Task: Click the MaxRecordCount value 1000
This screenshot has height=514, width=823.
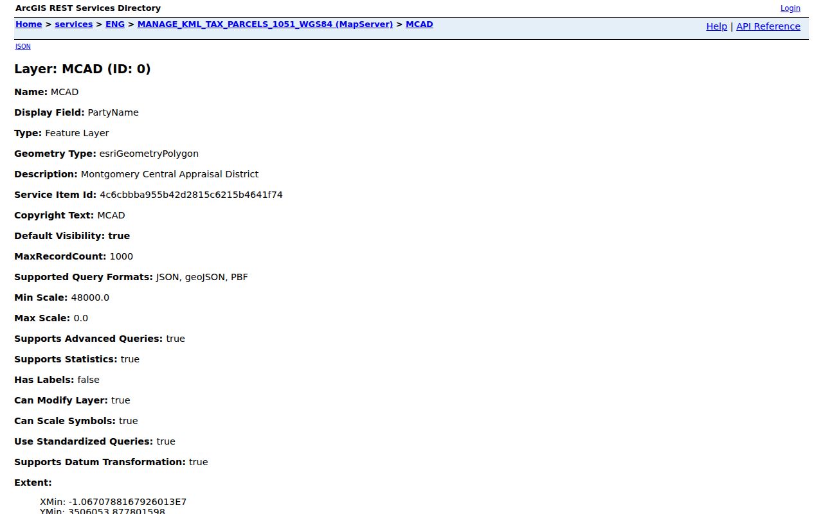Action: 122,256
